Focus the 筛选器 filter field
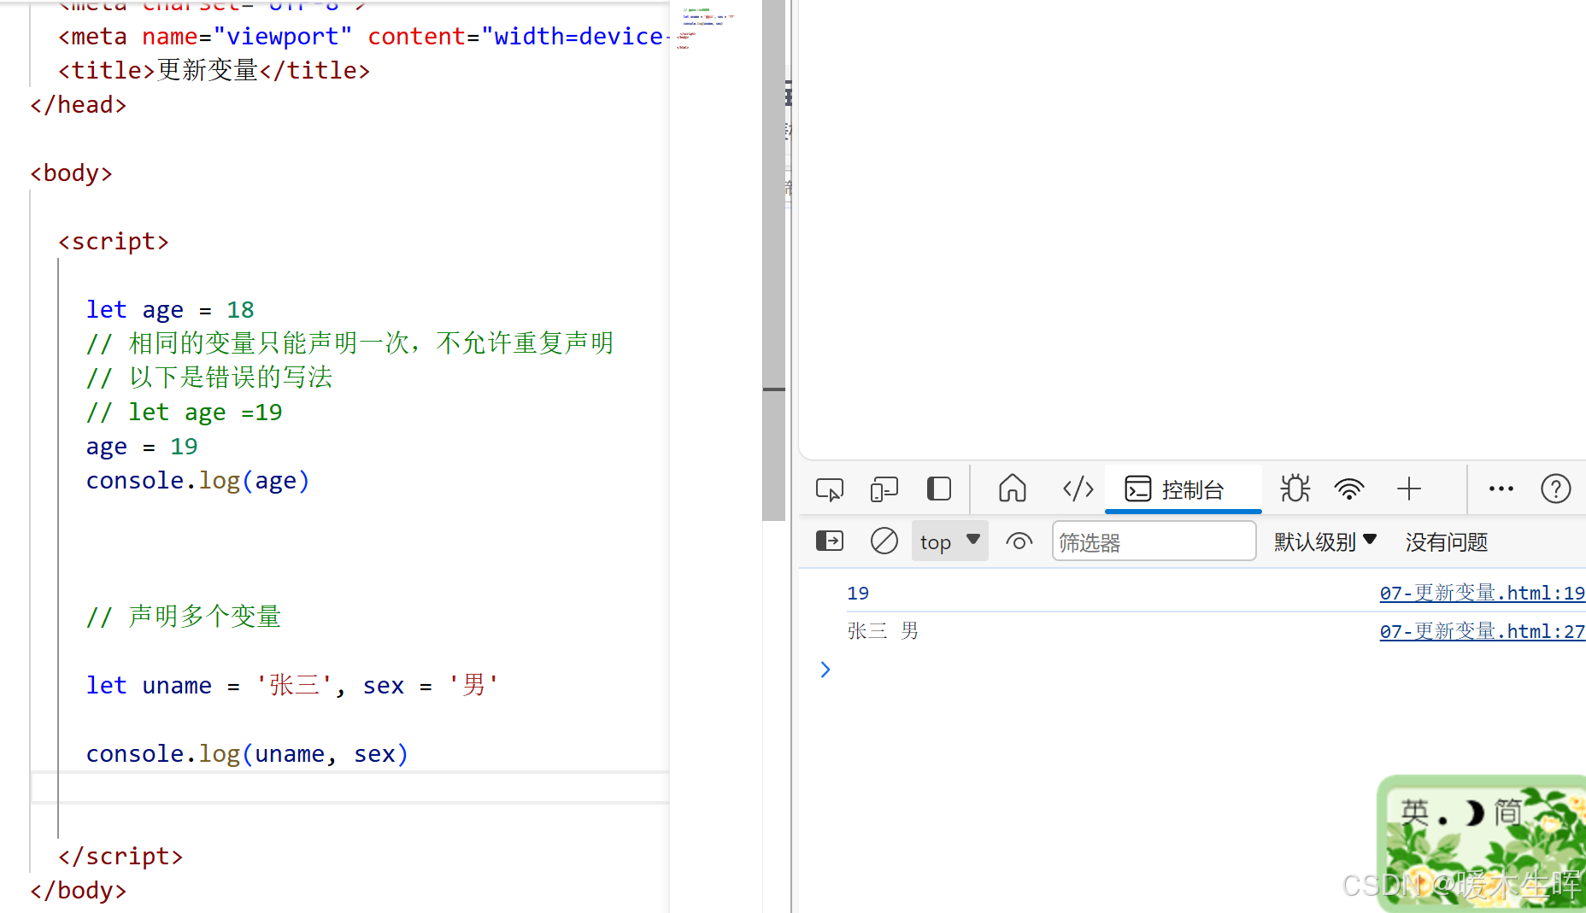The image size is (1586, 913). (1154, 541)
